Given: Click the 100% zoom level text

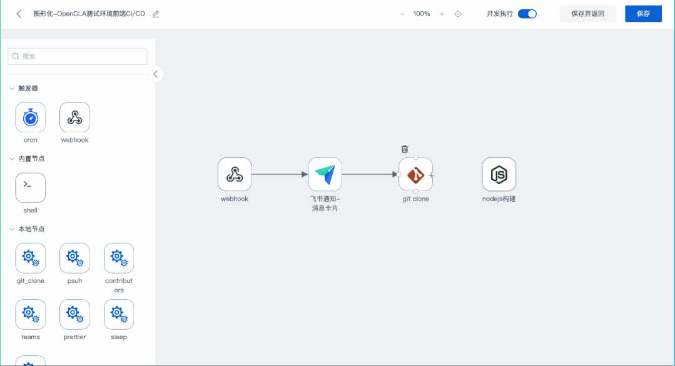Looking at the screenshot, I should pos(422,14).
